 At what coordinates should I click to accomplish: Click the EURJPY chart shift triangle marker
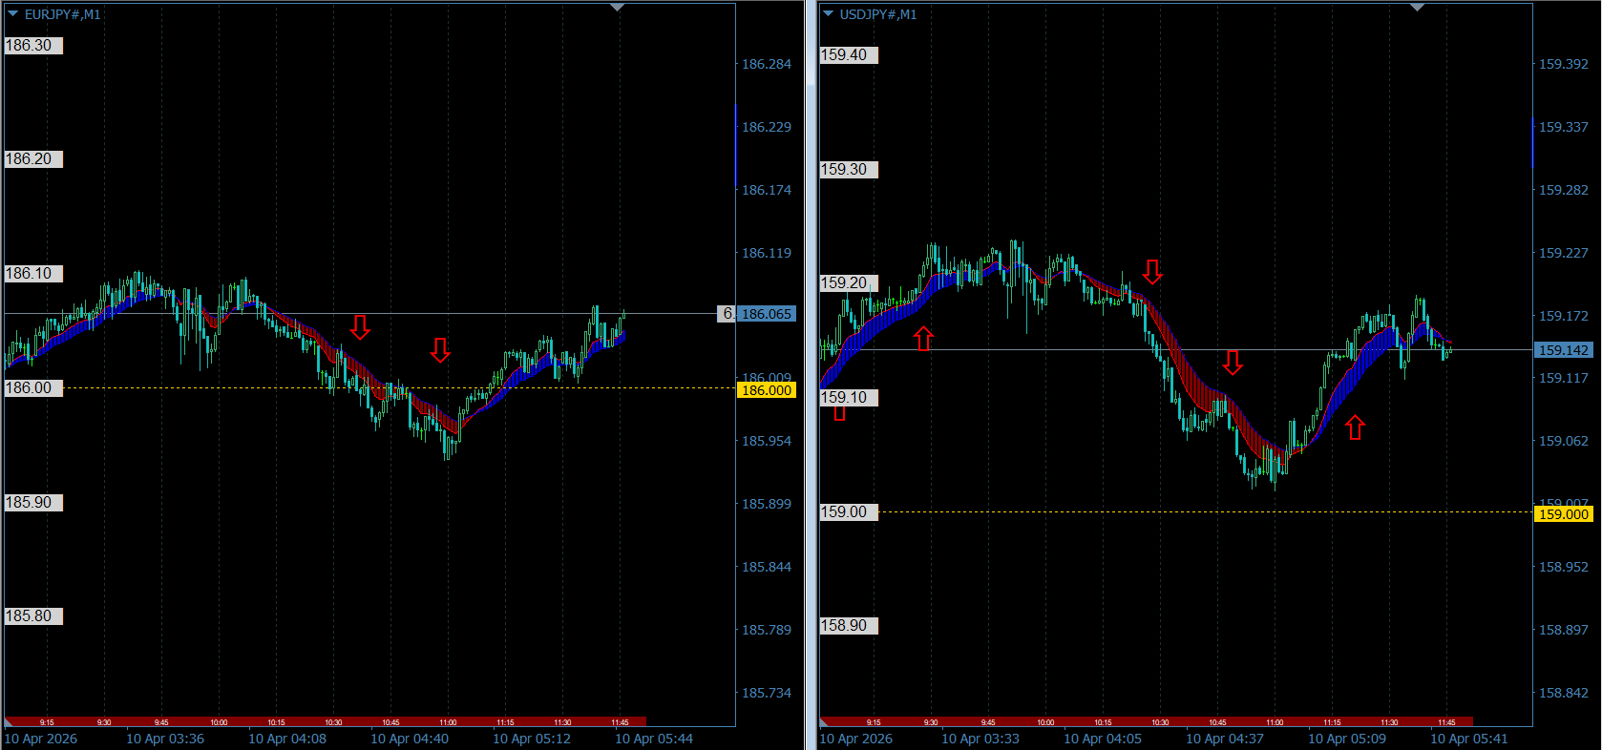(617, 8)
